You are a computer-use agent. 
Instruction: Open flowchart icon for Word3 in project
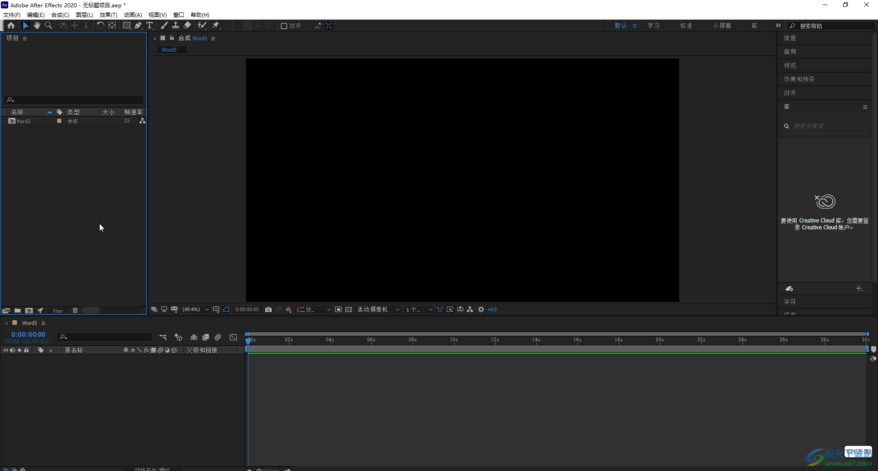[x=142, y=121]
